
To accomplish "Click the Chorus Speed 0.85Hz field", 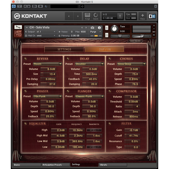I will pyautogui.click(x=132, y=79).
